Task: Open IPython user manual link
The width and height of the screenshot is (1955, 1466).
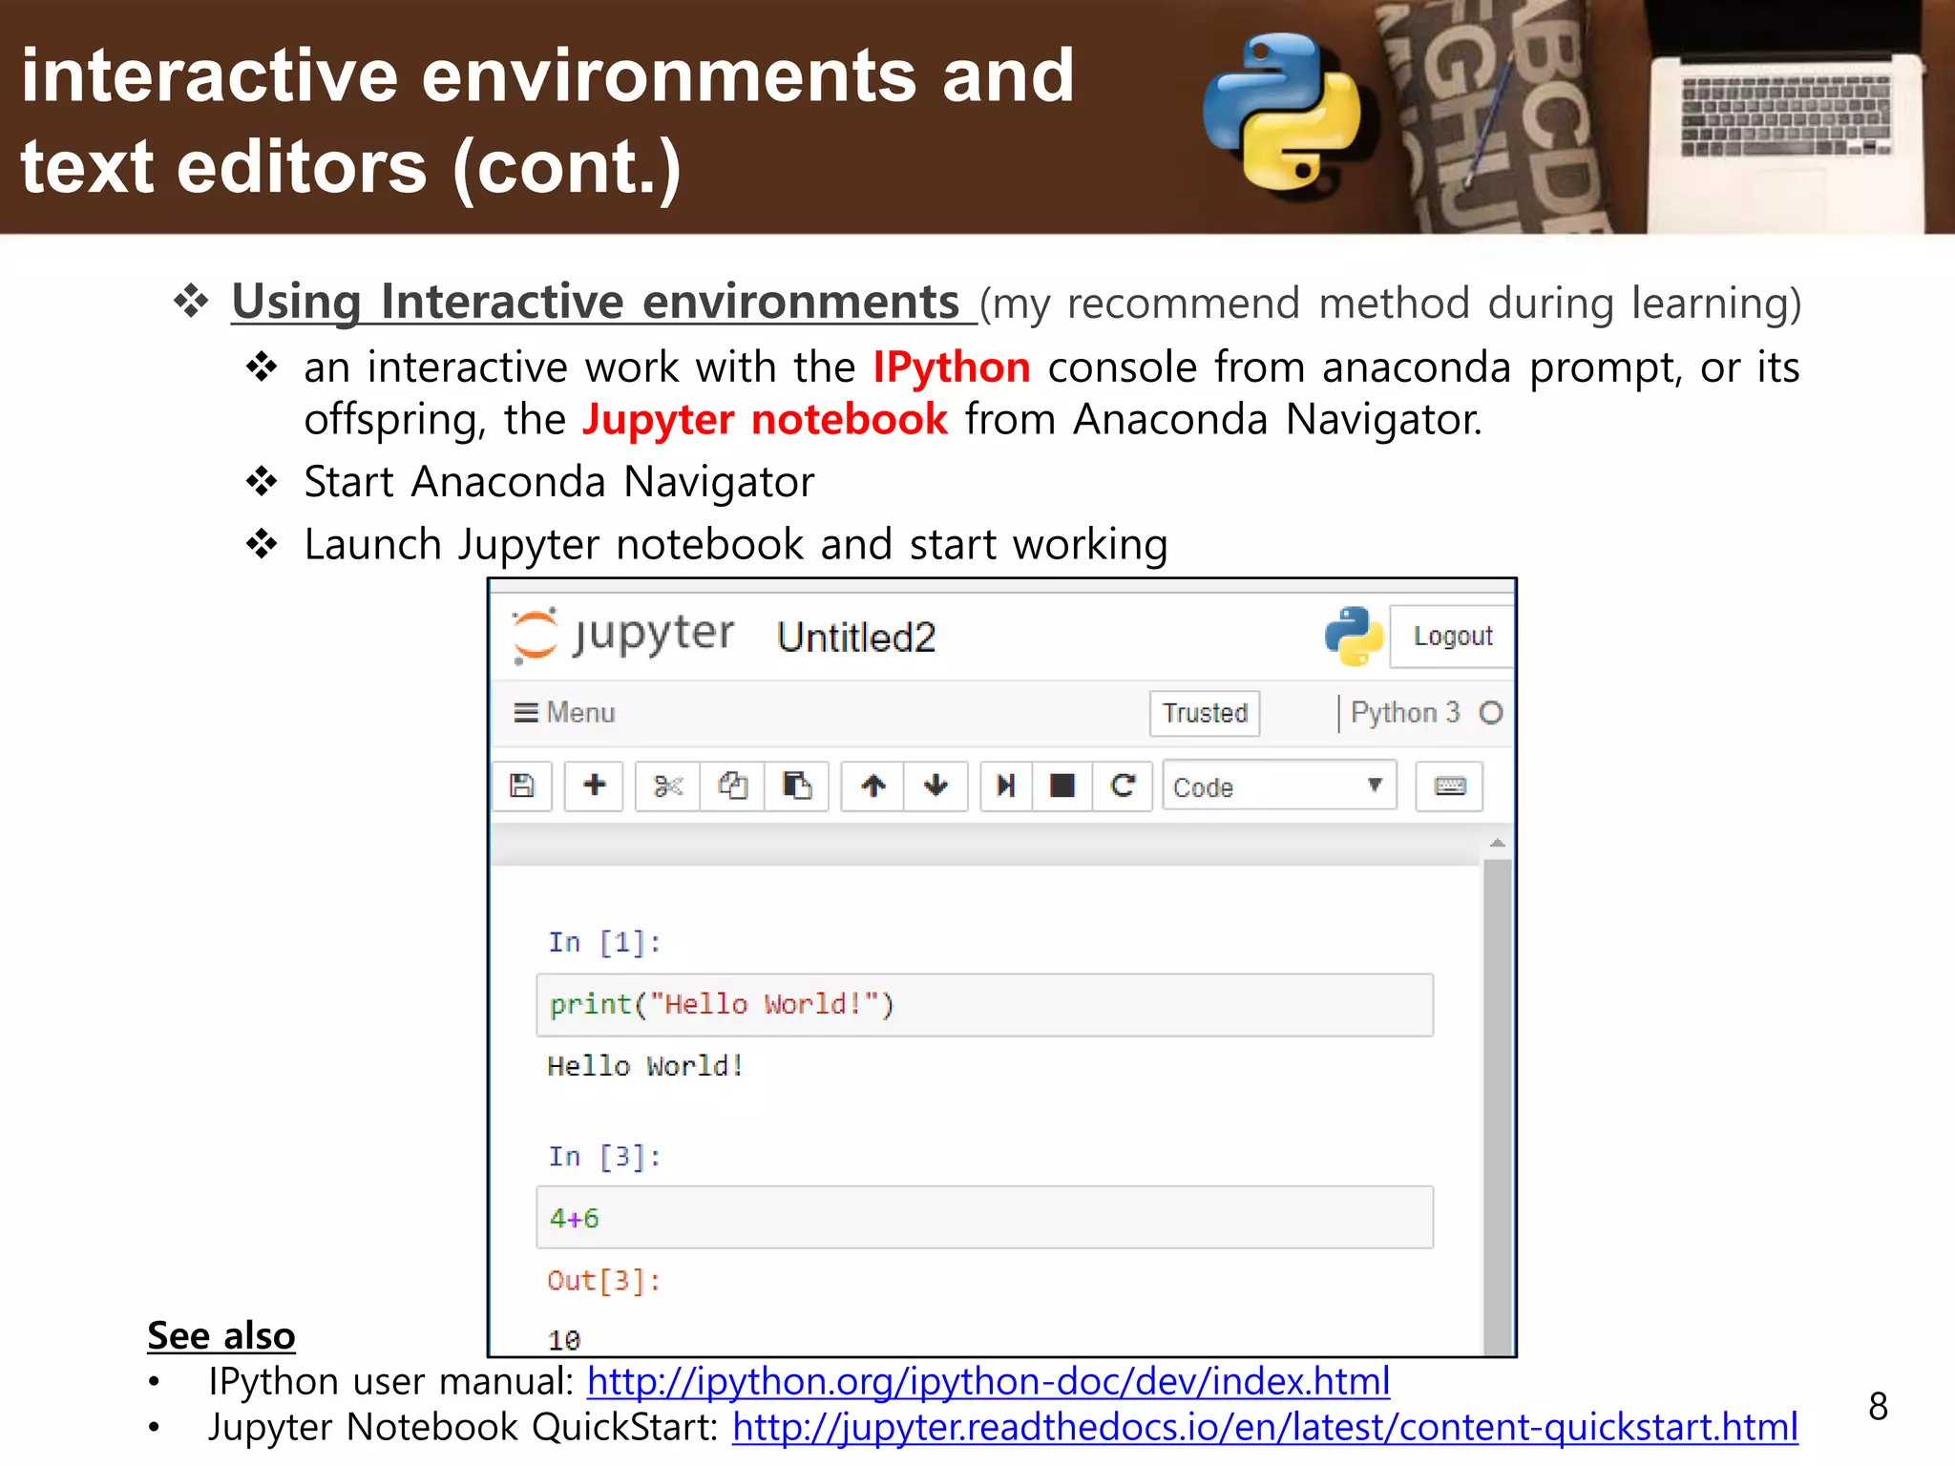Action: [x=988, y=1382]
